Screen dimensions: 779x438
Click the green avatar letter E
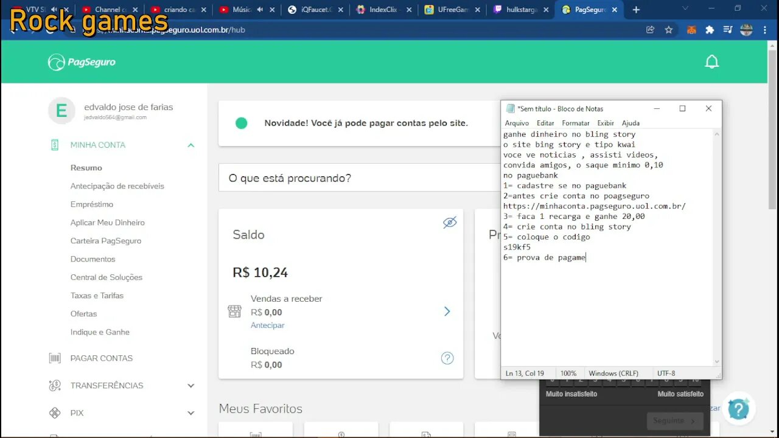tap(61, 111)
